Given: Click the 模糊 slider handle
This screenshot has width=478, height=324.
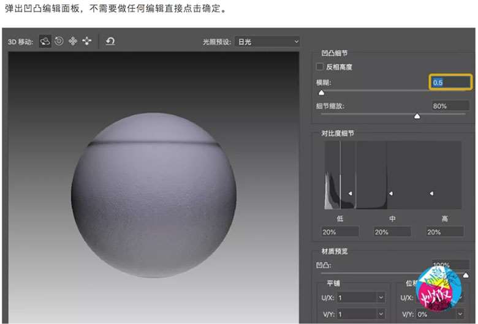Looking at the screenshot, I should point(321,92).
